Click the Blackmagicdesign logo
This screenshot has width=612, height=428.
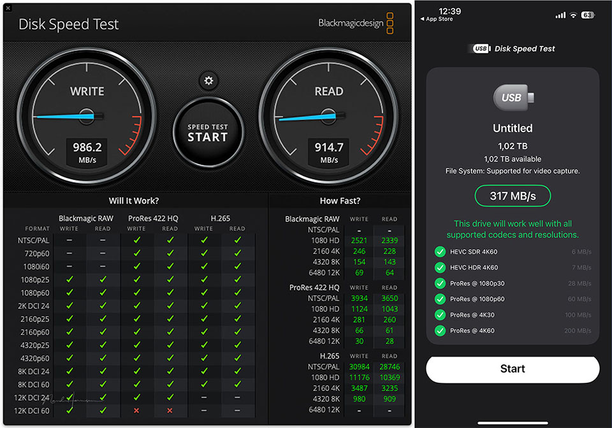356,23
